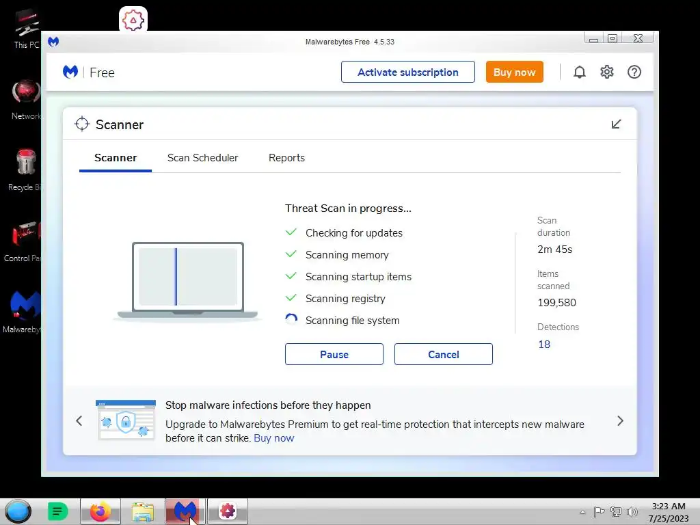This screenshot has height=525, width=700.
Task: Click the gear-triangle desktop icon above the window
Action: tap(133, 20)
